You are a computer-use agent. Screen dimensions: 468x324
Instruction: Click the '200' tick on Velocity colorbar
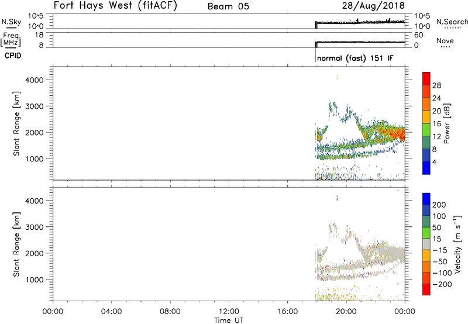click(439, 205)
